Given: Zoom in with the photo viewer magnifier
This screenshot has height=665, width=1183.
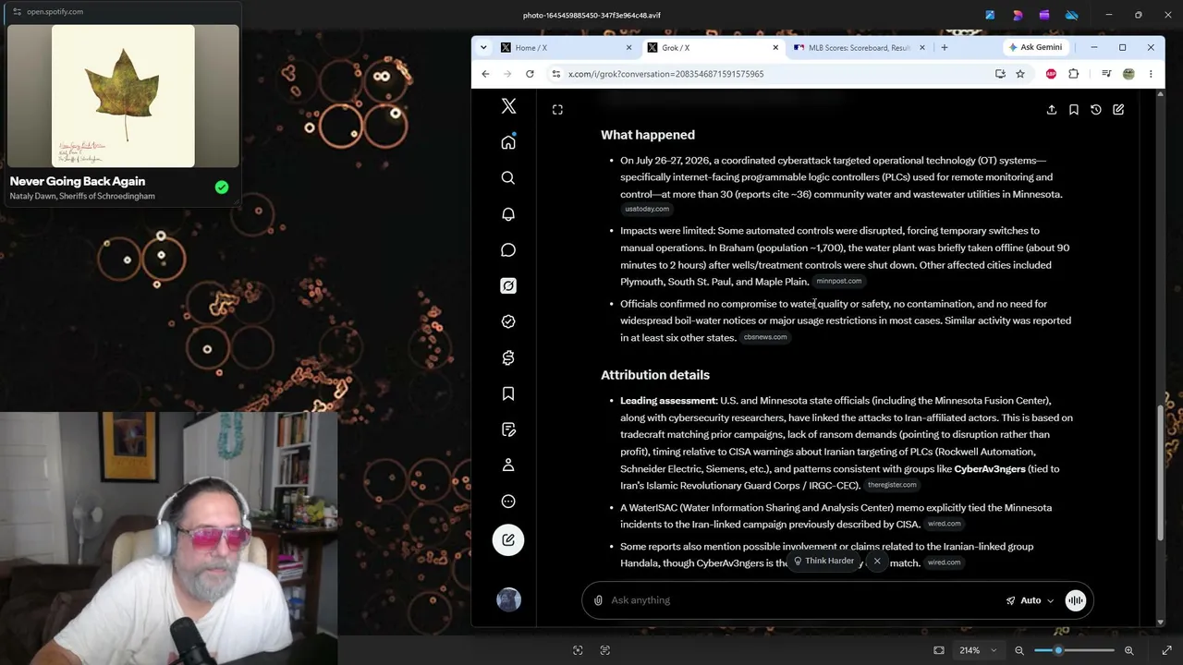Looking at the screenshot, I should click(1128, 650).
